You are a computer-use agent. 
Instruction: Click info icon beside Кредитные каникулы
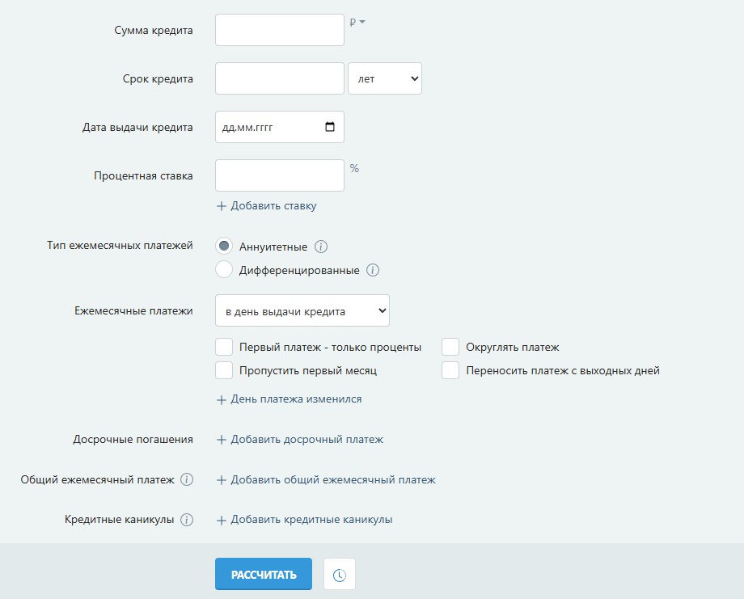187,520
